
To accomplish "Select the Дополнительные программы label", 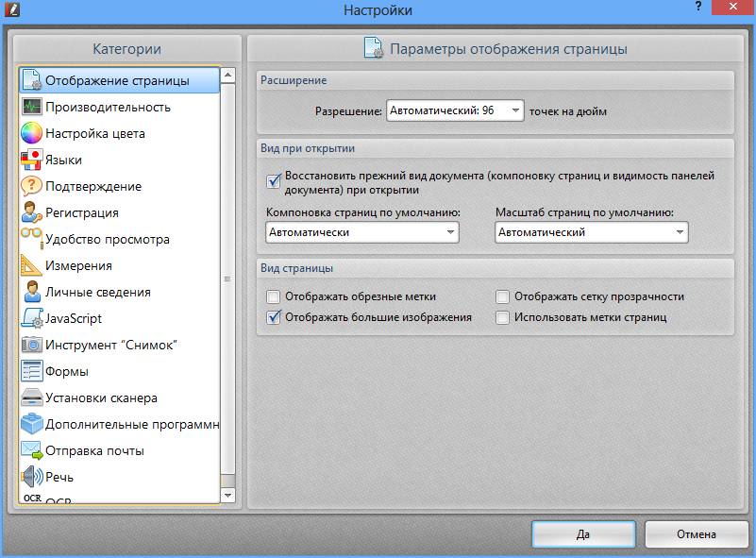I will (132, 425).
